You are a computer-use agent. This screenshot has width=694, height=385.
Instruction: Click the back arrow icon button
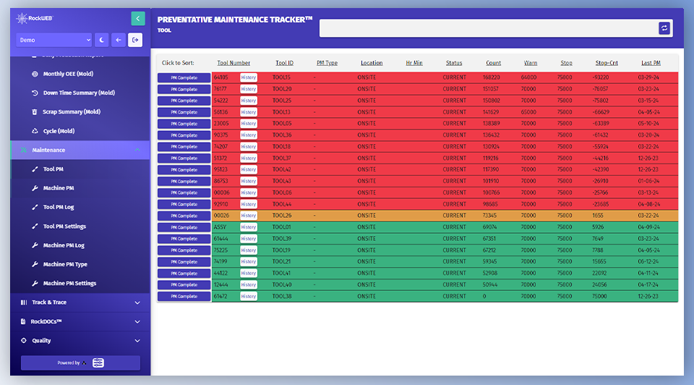point(118,40)
